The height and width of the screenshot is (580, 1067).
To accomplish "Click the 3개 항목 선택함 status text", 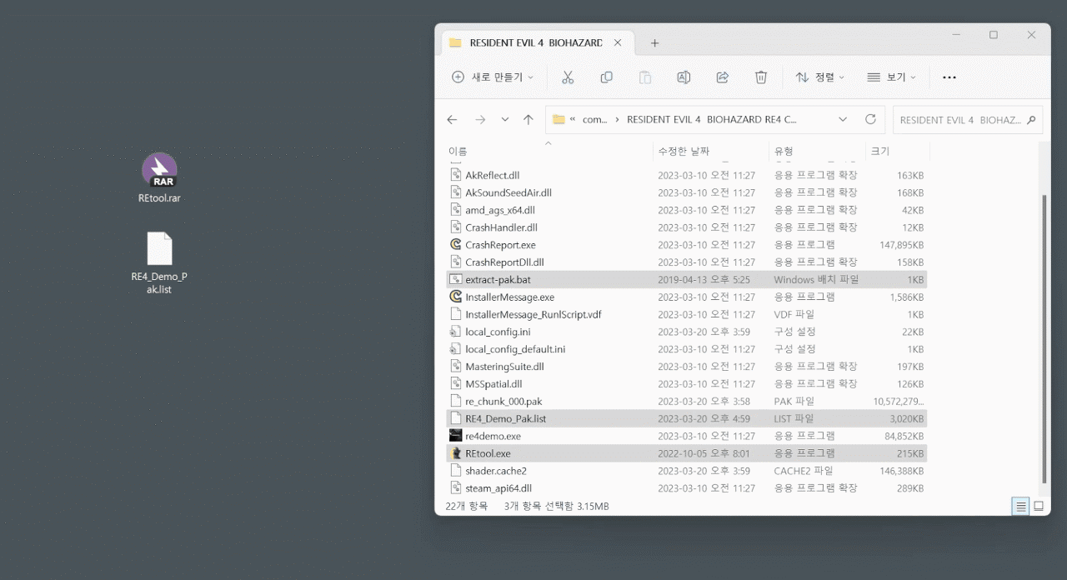I will pyautogui.click(x=556, y=506).
